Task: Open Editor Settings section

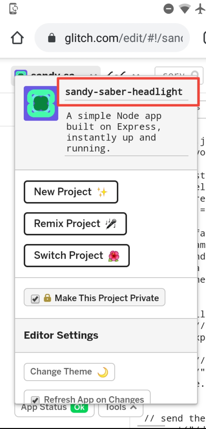Action: (61, 335)
